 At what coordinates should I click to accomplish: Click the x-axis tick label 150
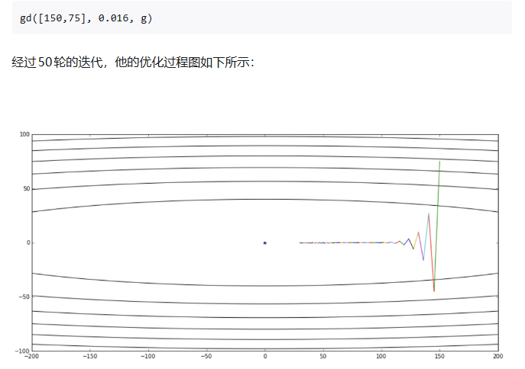[439, 356]
